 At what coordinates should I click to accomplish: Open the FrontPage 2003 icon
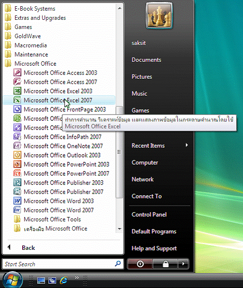tap(17, 109)
